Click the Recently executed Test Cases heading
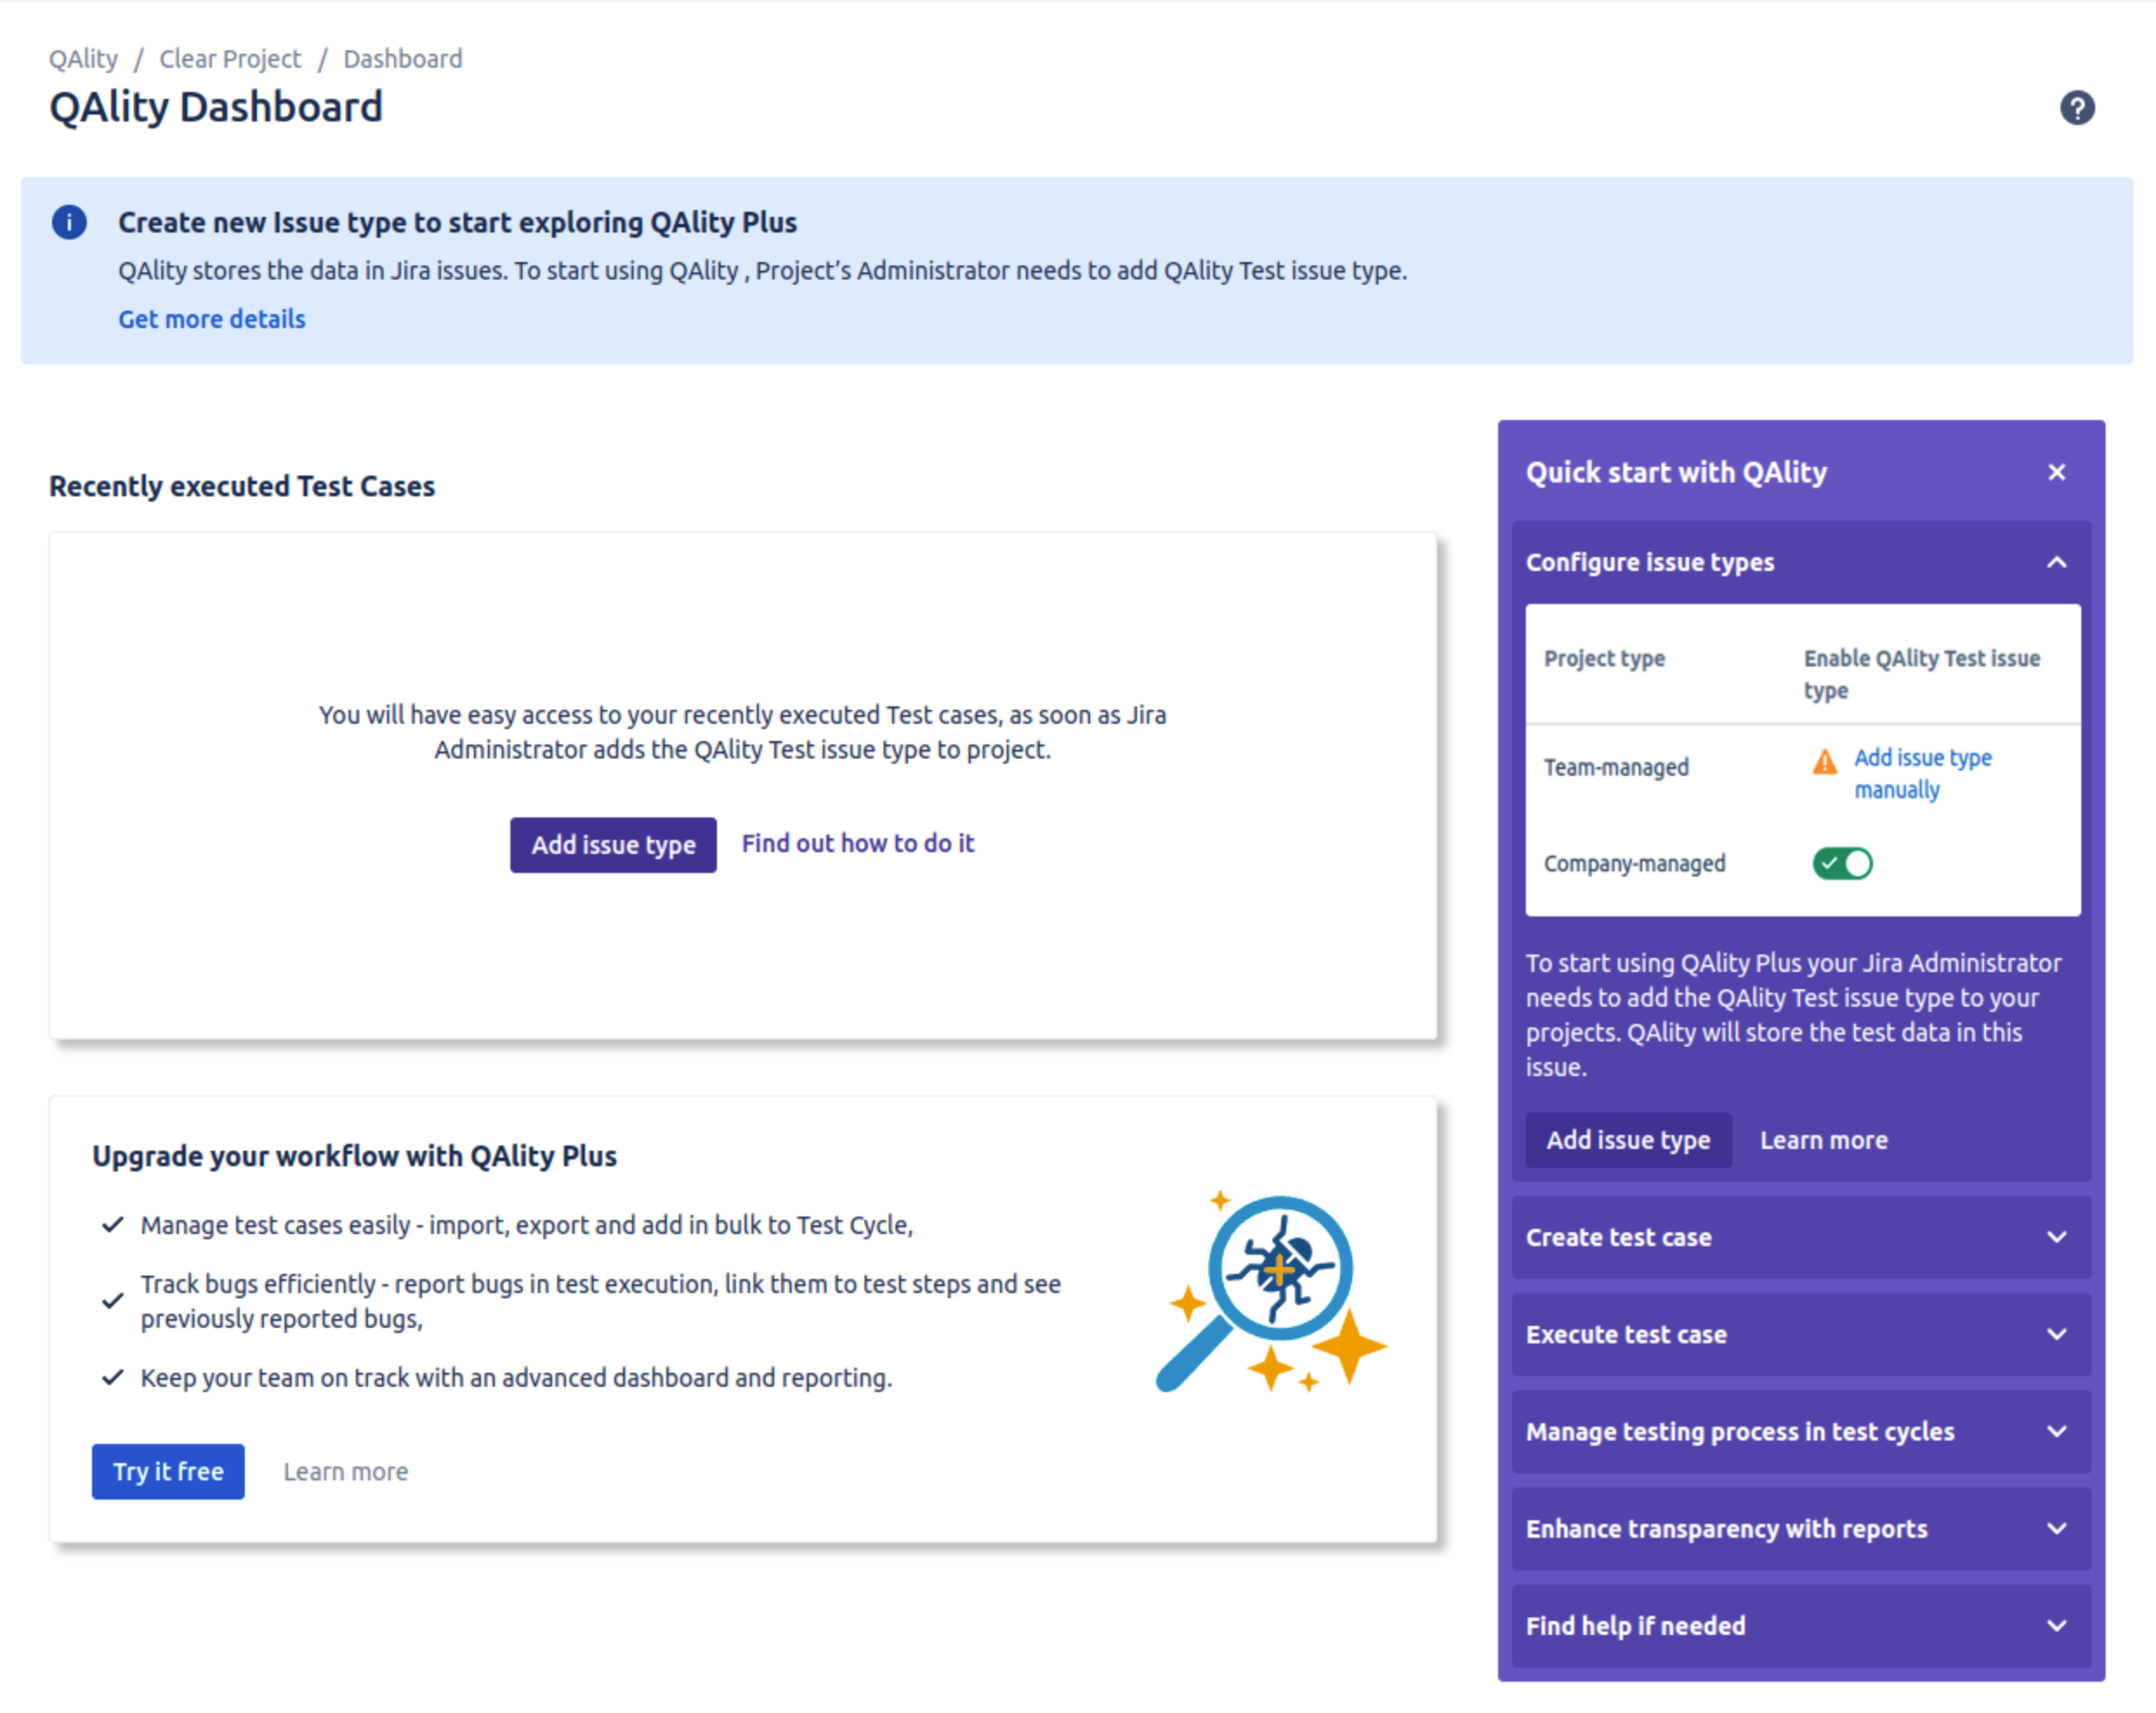 tap(242, 486)
